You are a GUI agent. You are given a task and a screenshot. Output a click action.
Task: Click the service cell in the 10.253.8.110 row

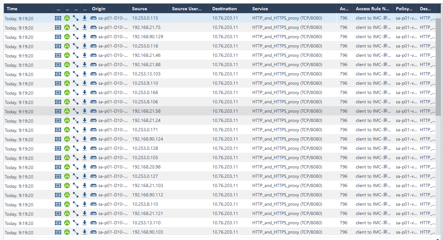(x=287, y=204)
